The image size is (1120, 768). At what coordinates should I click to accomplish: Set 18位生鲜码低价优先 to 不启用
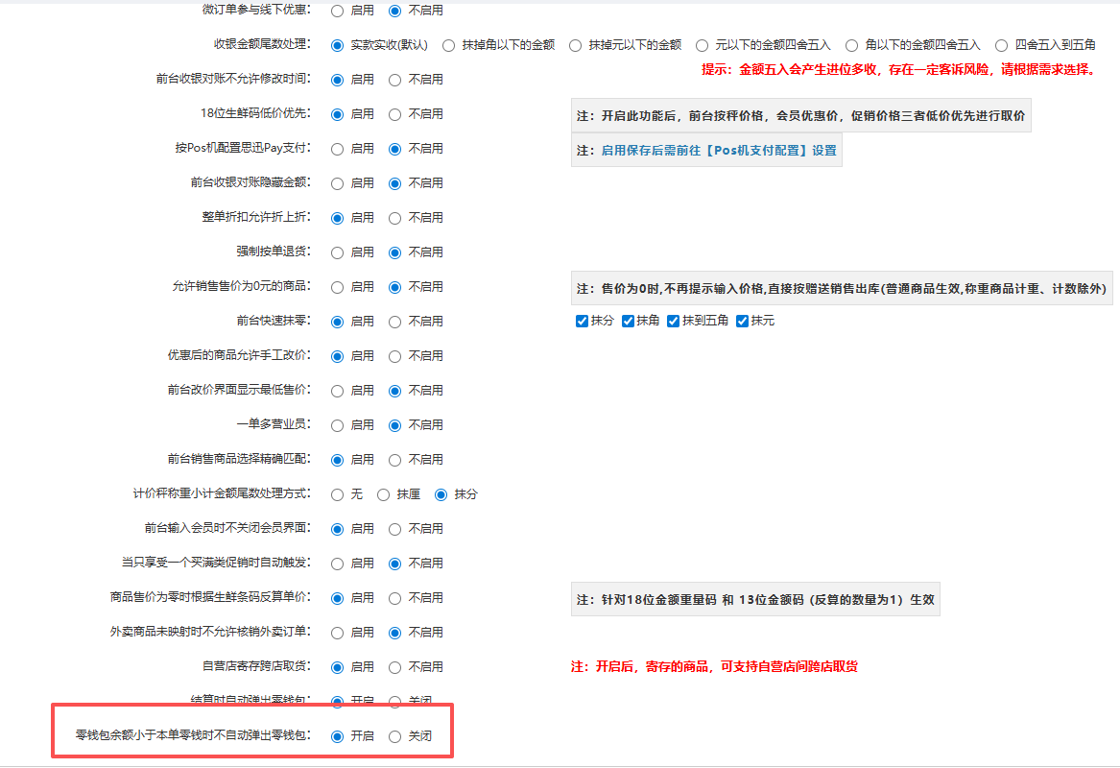[x=394, y=114]
